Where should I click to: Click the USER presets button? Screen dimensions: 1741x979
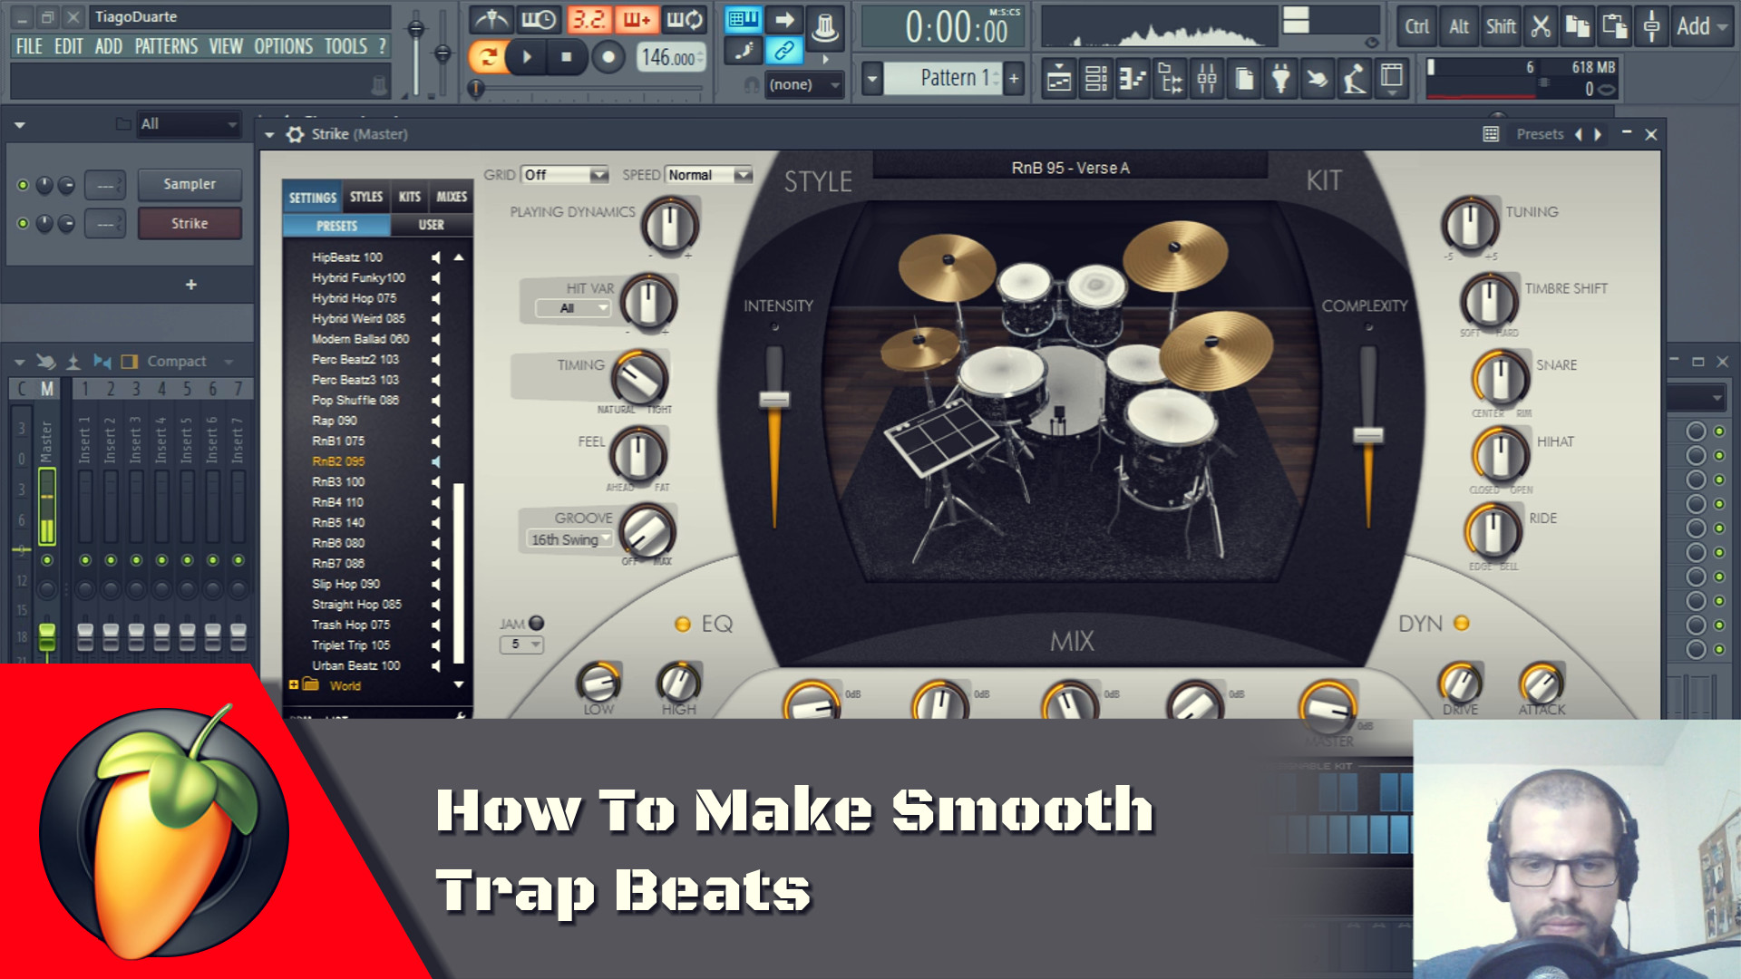431,225
